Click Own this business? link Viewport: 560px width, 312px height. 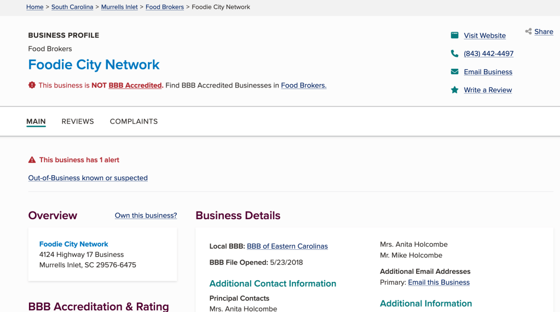click(146, 215)
